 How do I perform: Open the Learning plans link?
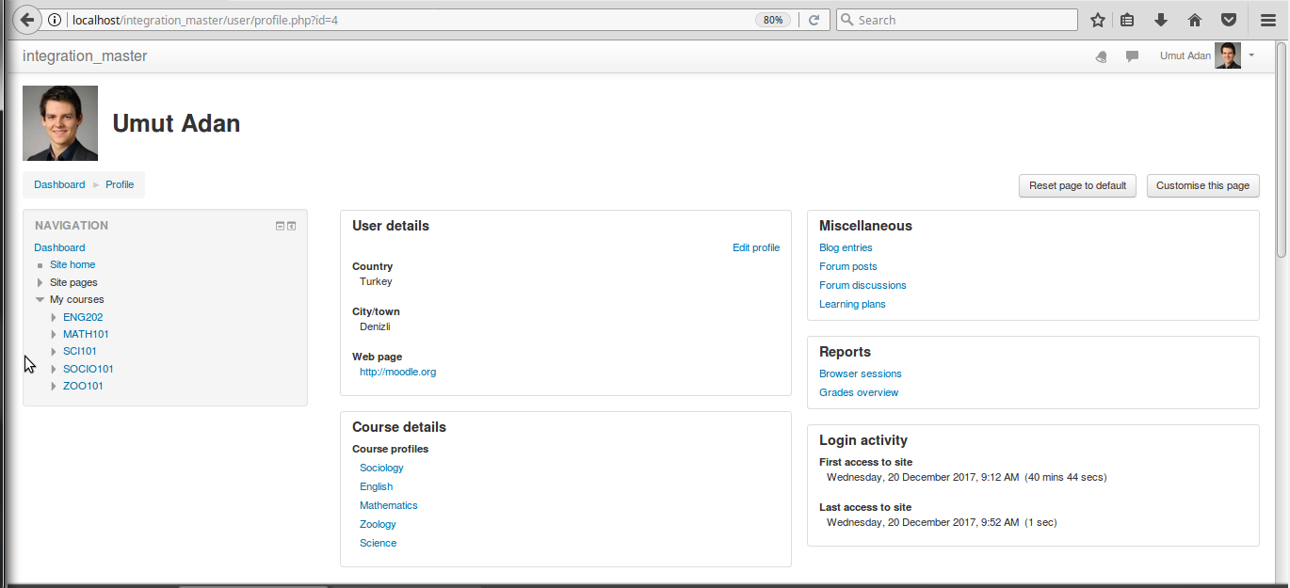(852, 304)
